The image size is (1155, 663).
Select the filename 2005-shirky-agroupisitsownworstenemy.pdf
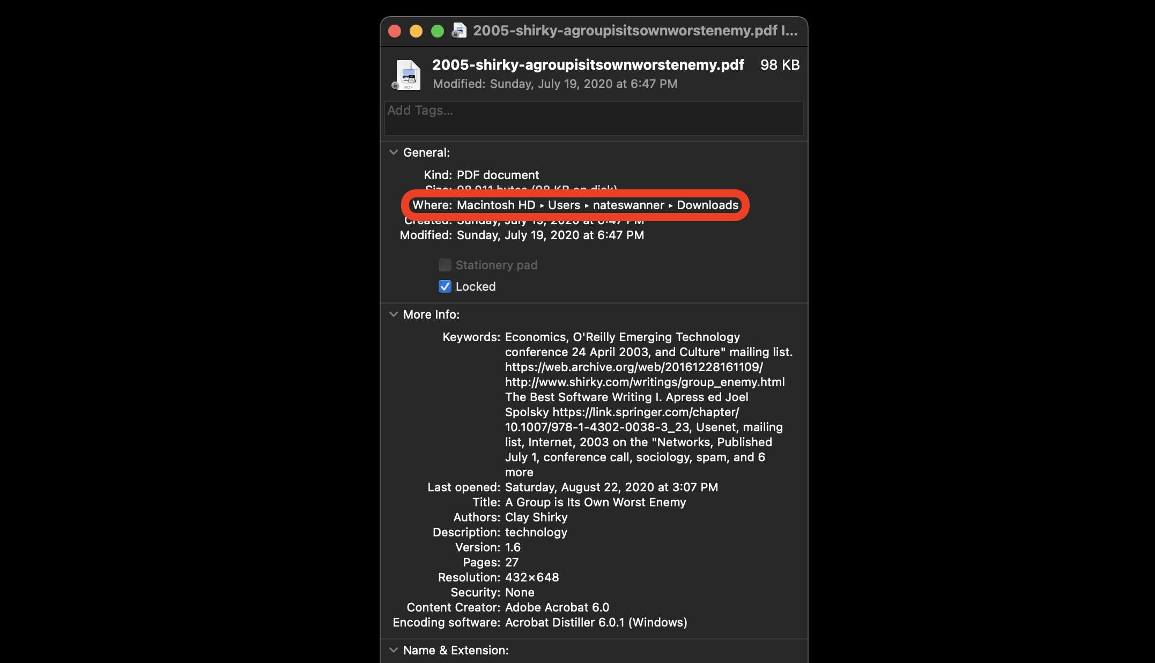(x=588, y=64)
